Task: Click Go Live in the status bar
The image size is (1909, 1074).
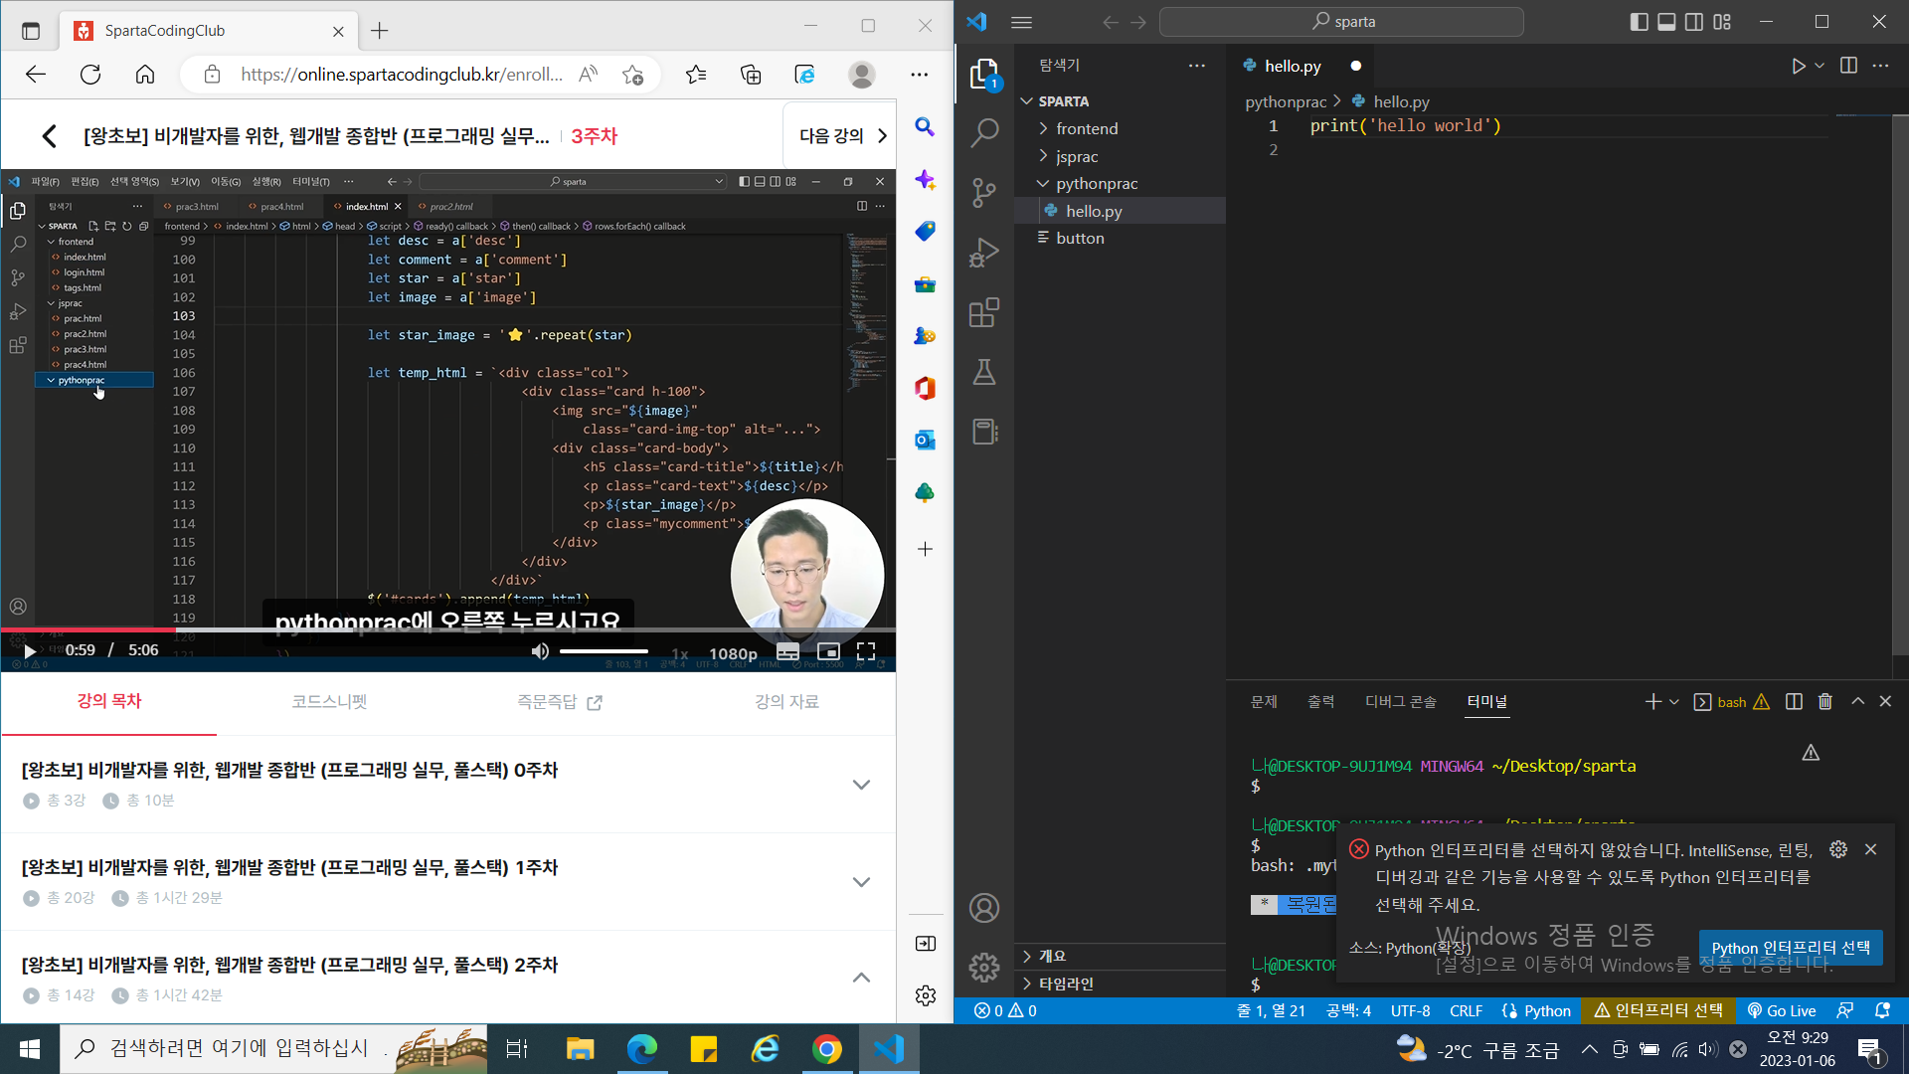Action: [1782, 1010]
